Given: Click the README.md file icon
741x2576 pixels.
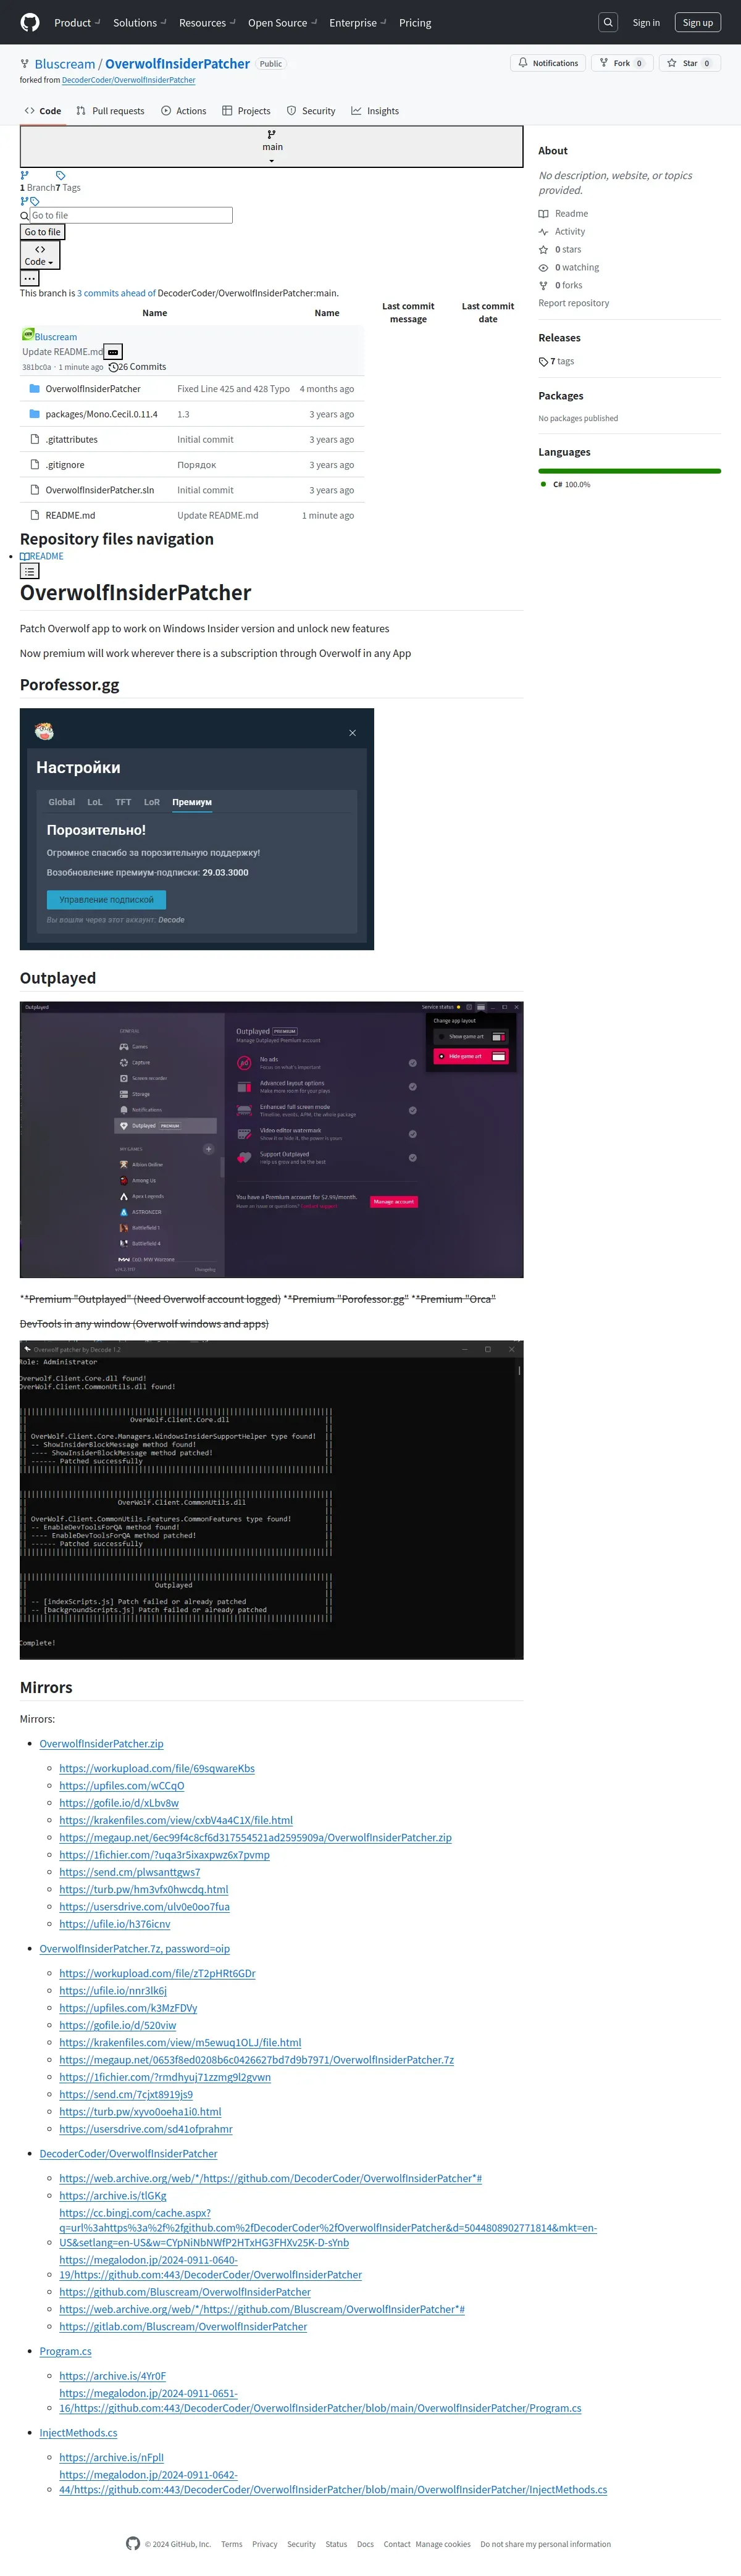Looking at the screenshot, I should pos(35,515).
